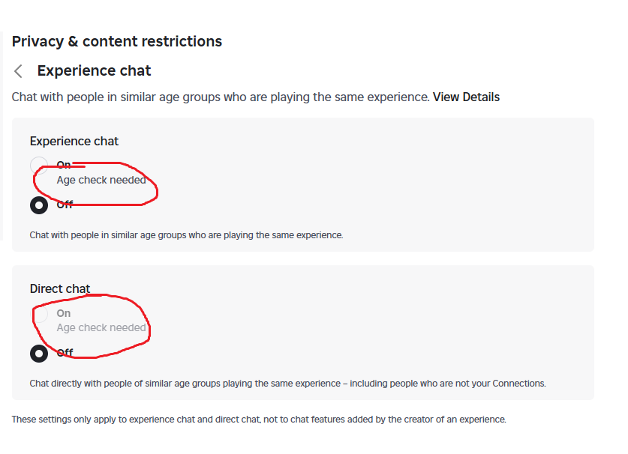
Task: Click the footer note about creator chat features
Action: [x=259, y=420]
